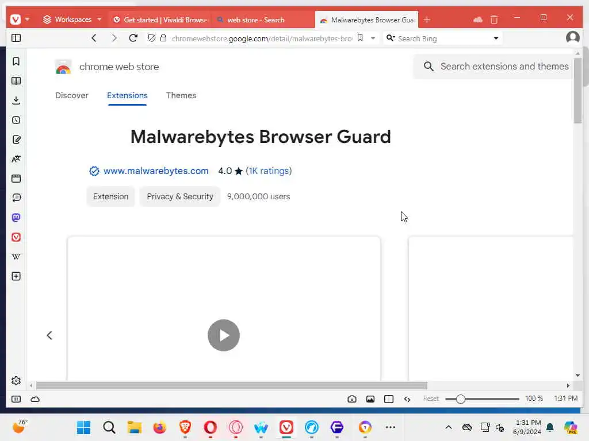
Task: Open Vivaldi settings gear icon
Action: tap(16, 381)
